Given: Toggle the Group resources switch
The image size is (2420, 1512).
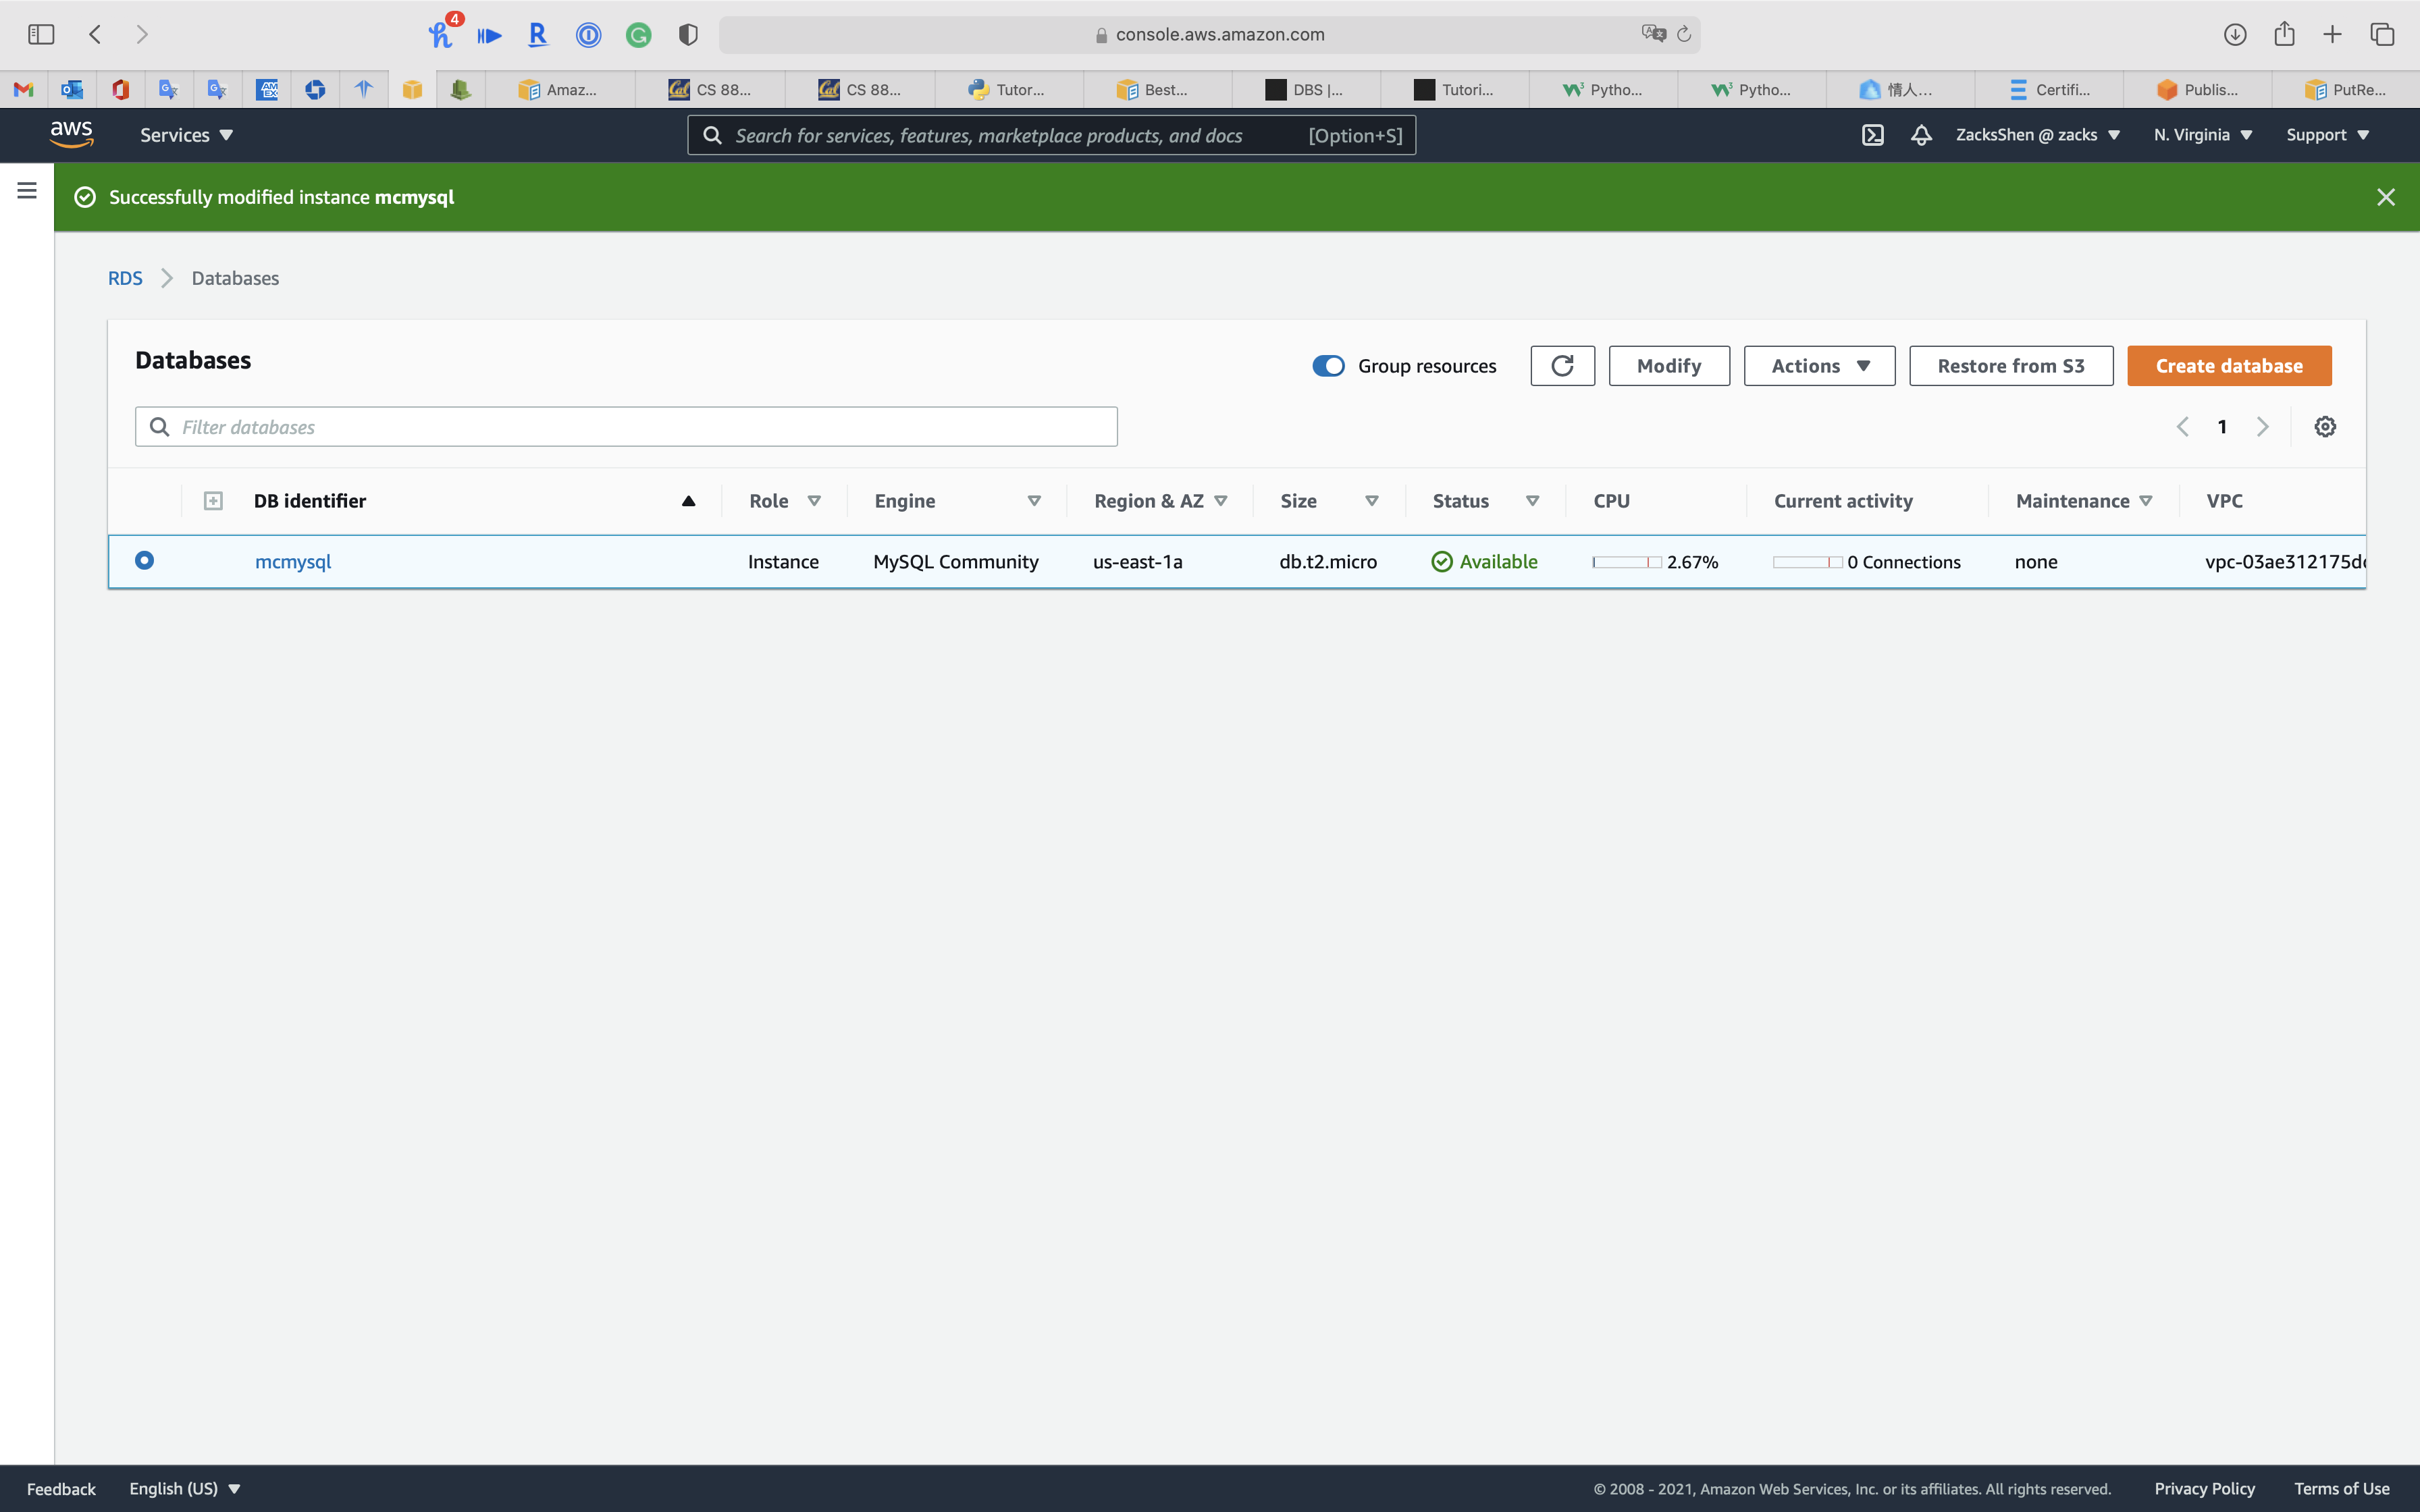Looking at the screenshot, I should tap(1328, 366).
